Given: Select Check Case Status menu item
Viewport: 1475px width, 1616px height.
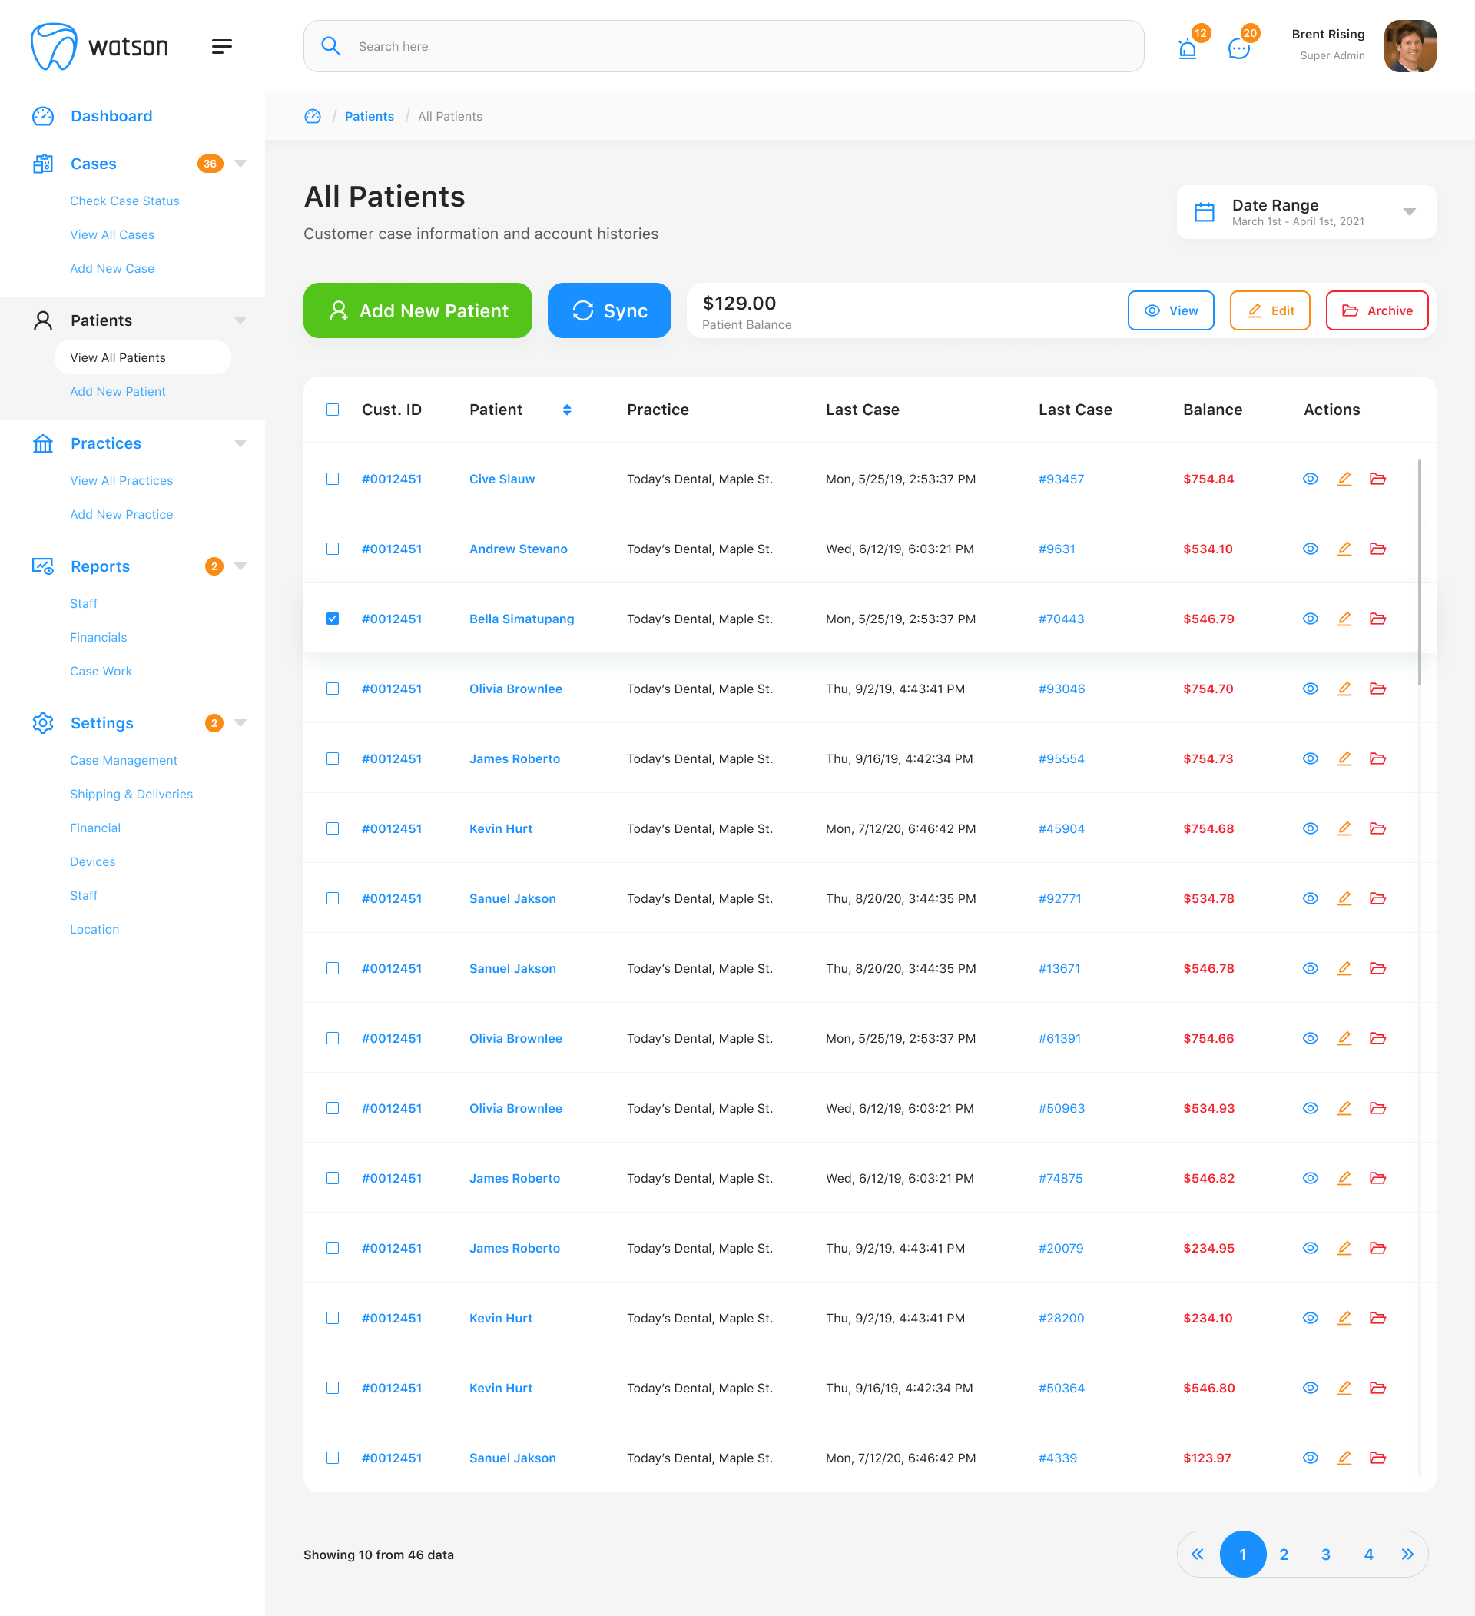Looking at the screenshot, I should coord(124,201).
